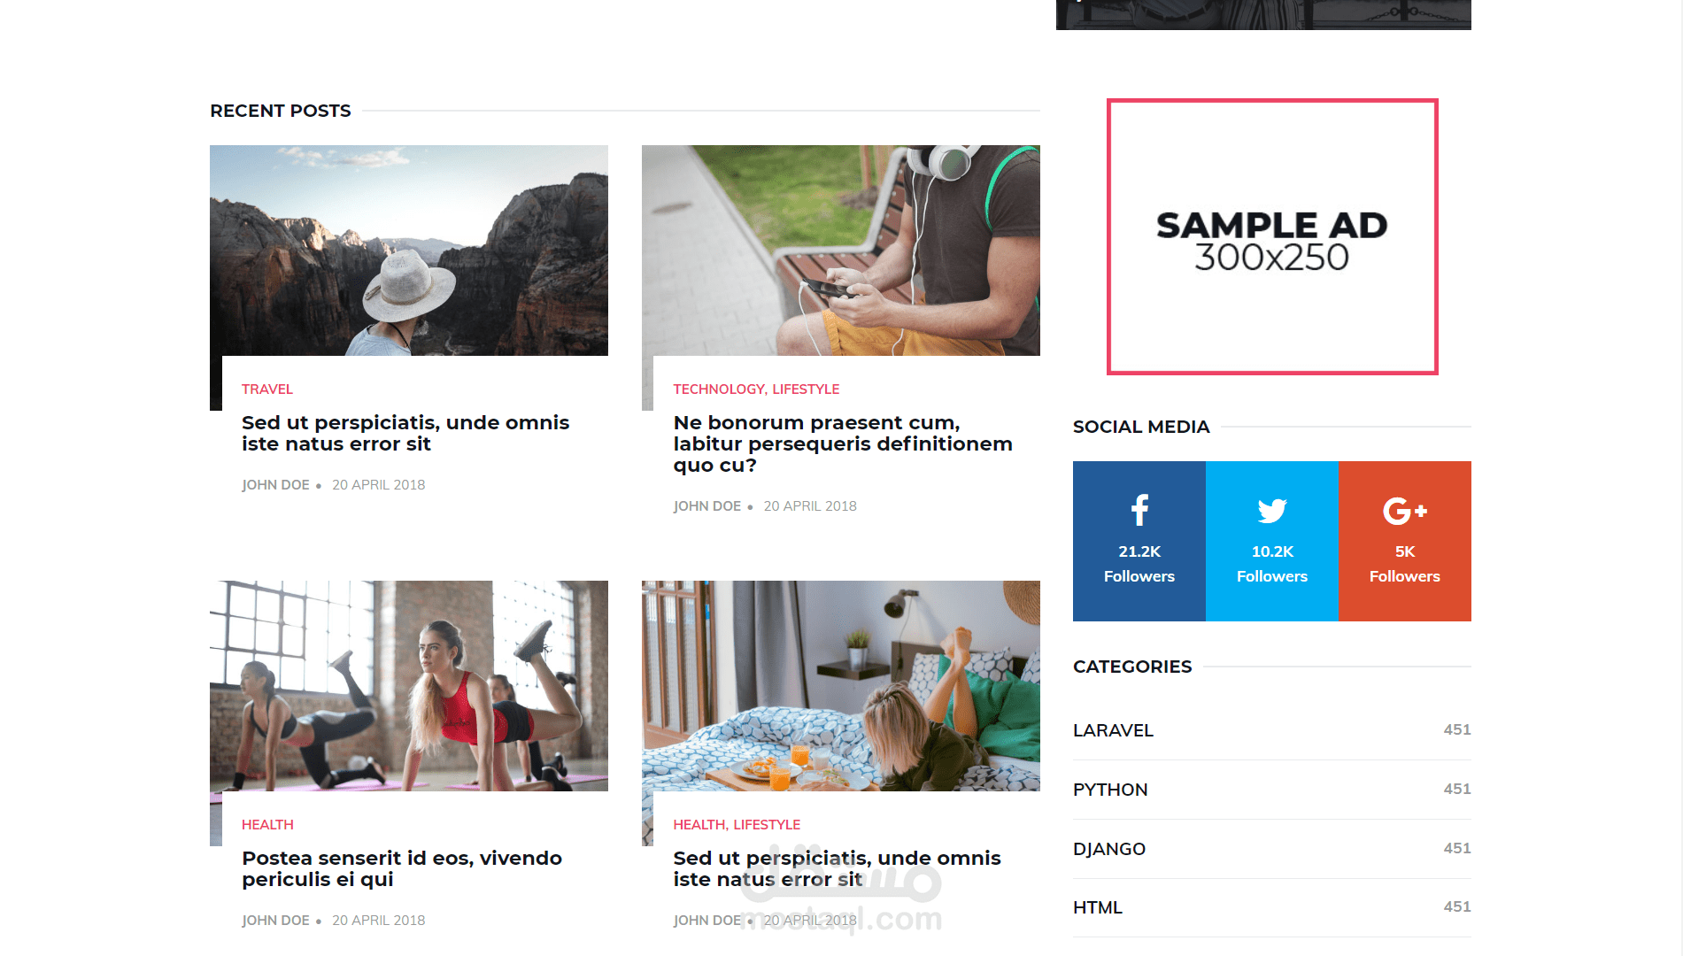Open 'Postea senserit id eos' post title
Image resolution: width=1683 pixels, height=956 pixels.
click(x=402, y=868)
